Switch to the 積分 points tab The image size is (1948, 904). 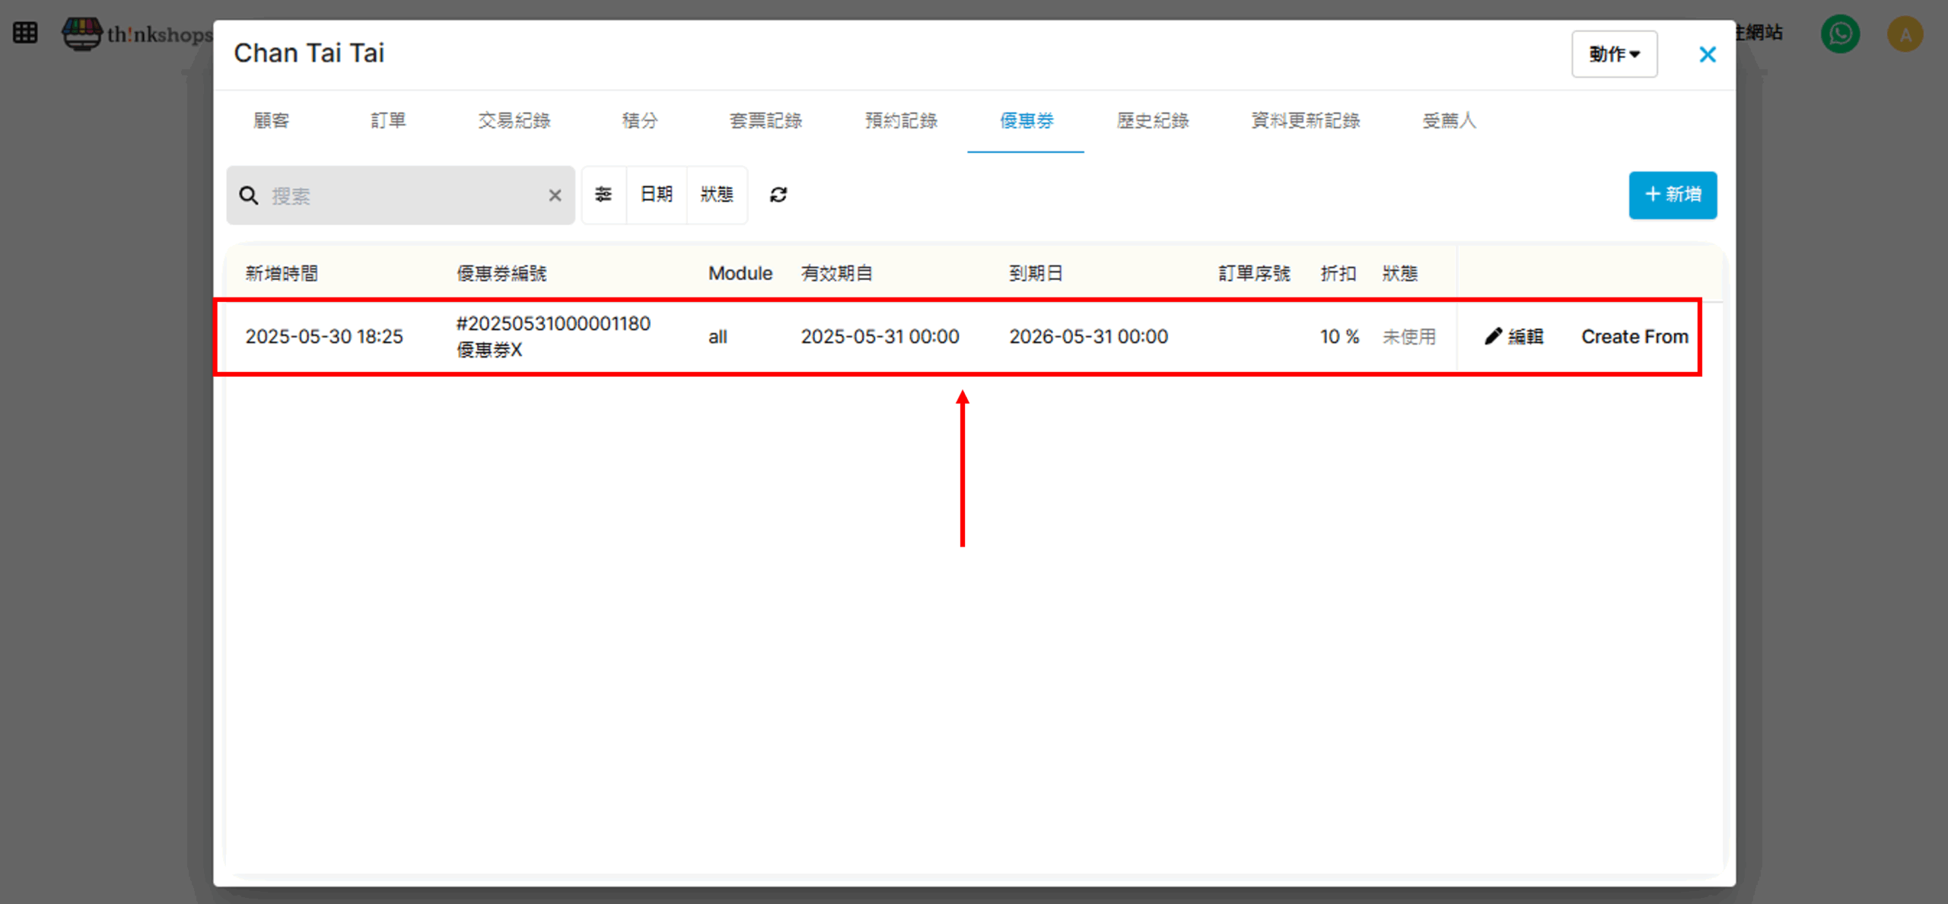(x=639, y=120)
